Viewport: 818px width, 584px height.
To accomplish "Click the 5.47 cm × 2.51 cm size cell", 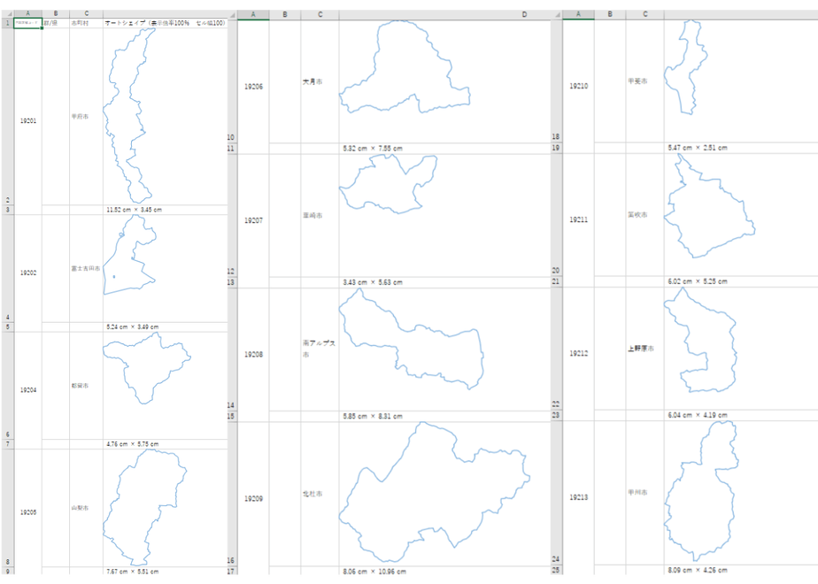I will pyautogui.click(x=741, y=148).
